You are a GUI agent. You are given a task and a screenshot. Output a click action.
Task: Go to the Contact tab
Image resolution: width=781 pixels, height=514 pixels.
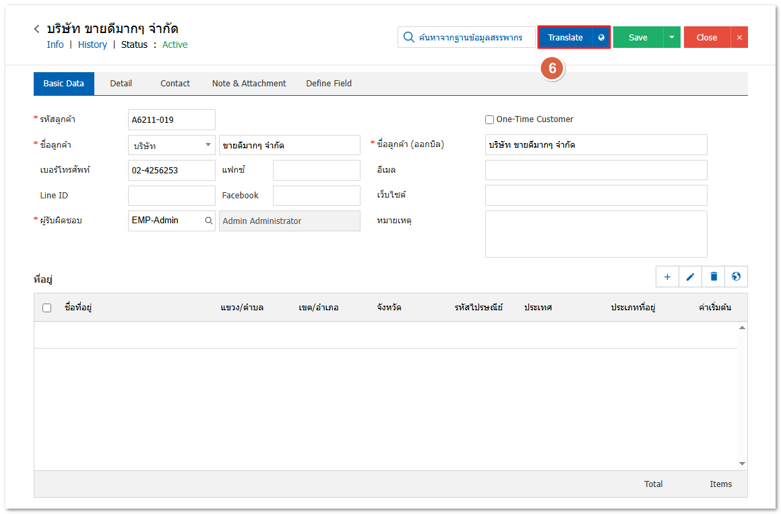175,84
